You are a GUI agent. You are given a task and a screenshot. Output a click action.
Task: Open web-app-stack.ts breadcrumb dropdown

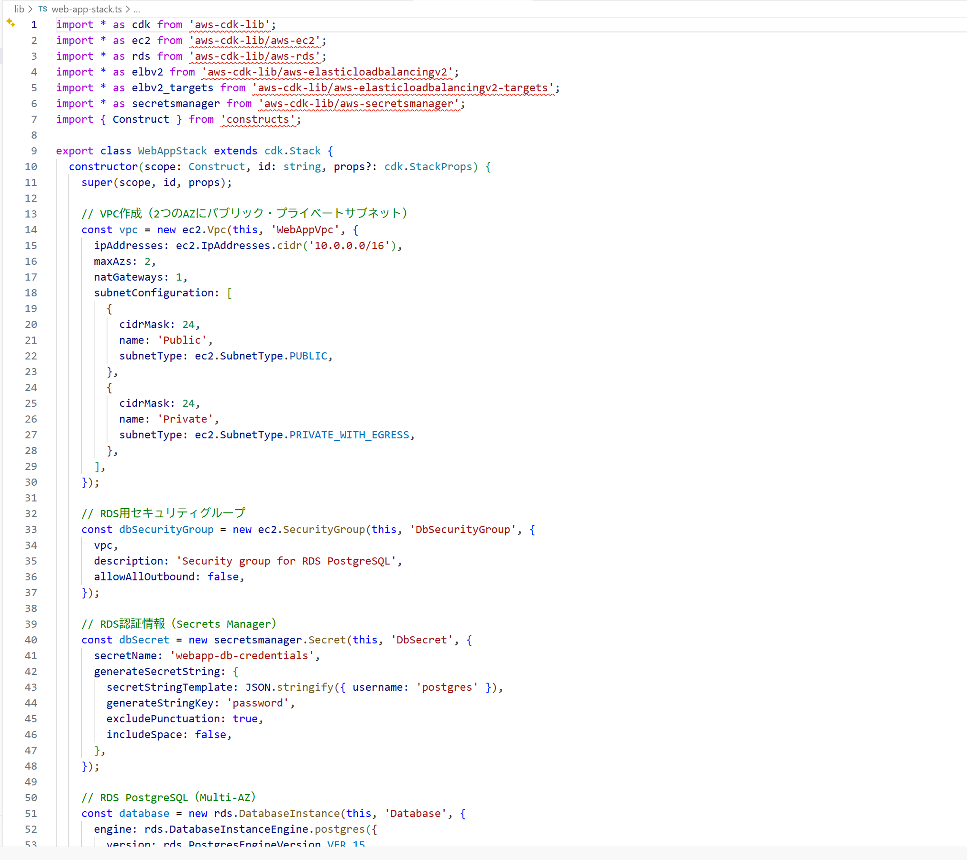(87, 9)
